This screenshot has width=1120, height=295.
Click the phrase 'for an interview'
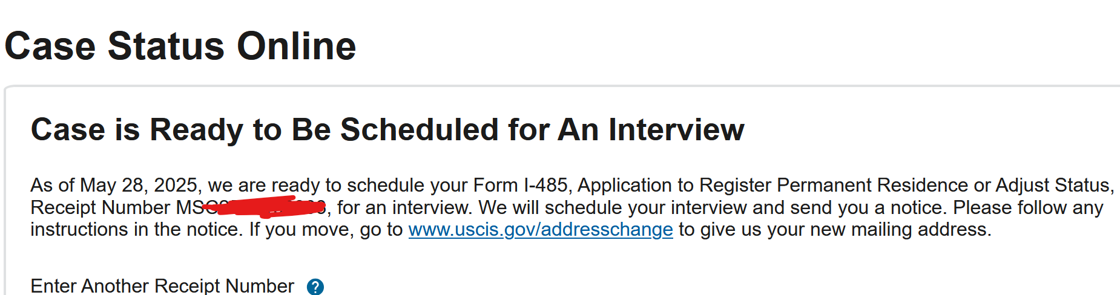point(404,207)
